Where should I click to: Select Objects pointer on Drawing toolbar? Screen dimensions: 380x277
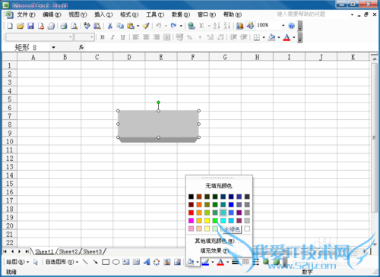tap(36, 262)
